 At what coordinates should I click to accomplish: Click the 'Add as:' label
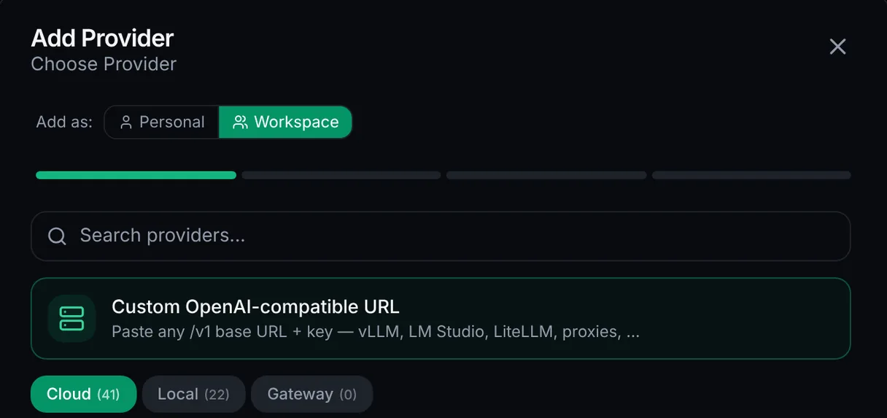click(64, 122)
